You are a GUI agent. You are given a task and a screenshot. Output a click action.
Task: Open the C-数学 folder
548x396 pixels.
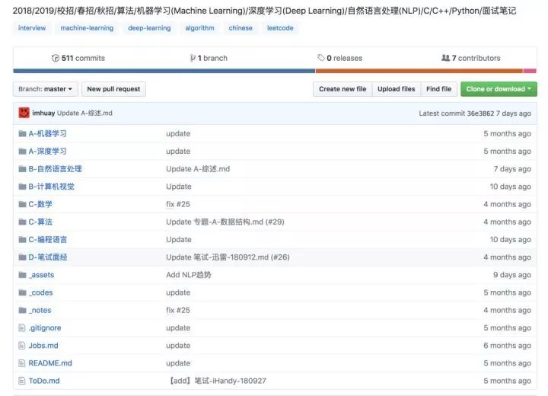pos(40,204)
